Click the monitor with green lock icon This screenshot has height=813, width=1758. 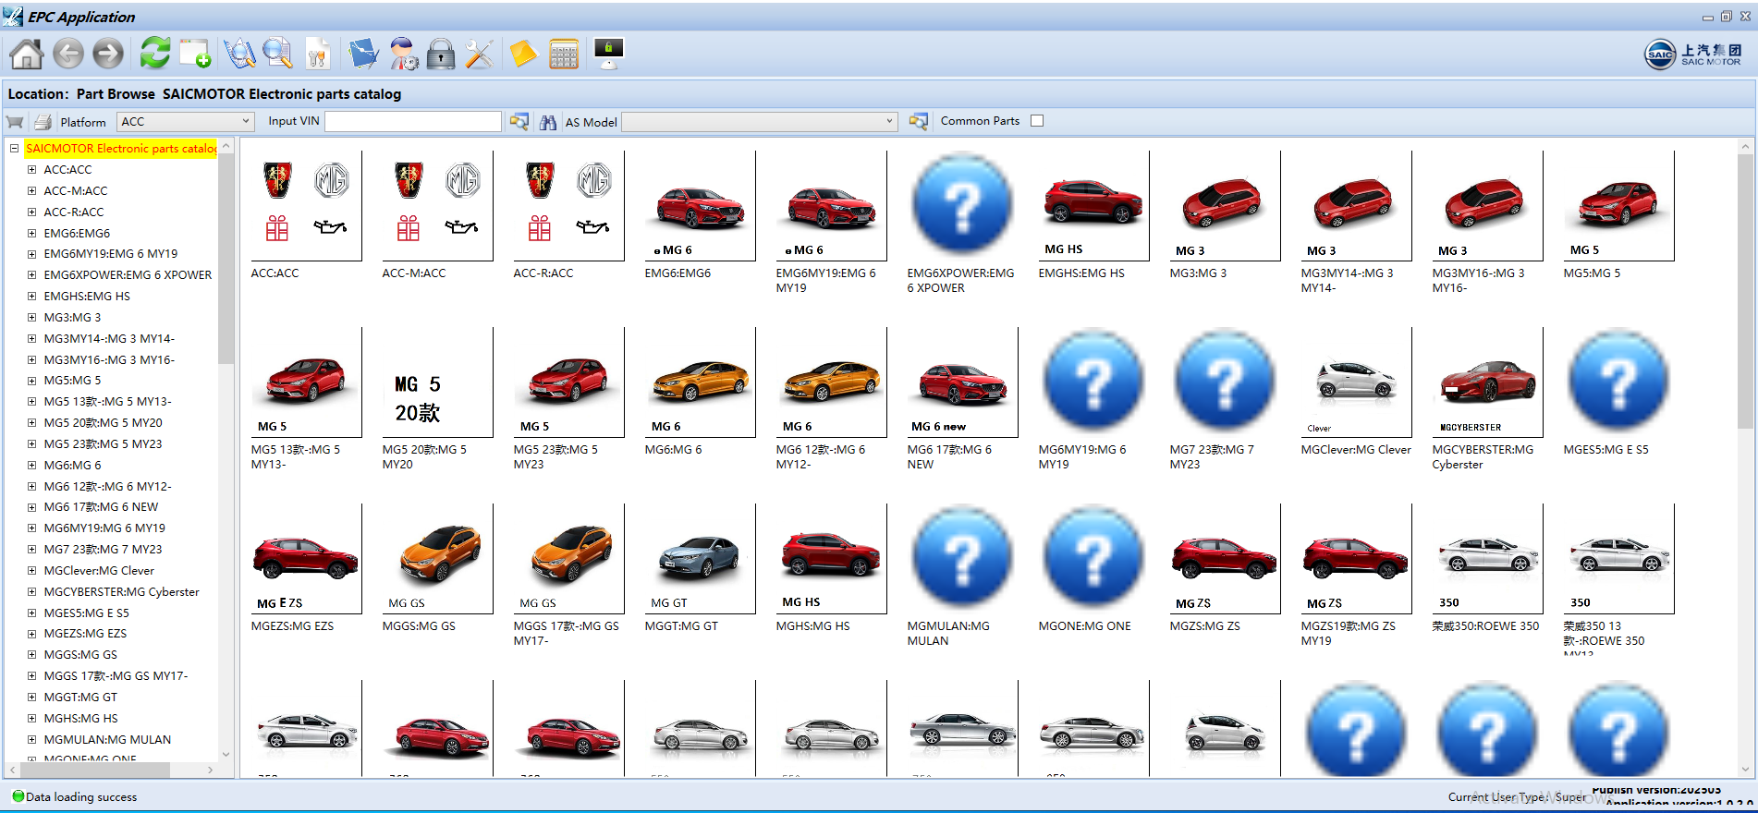tap(609, 54)
